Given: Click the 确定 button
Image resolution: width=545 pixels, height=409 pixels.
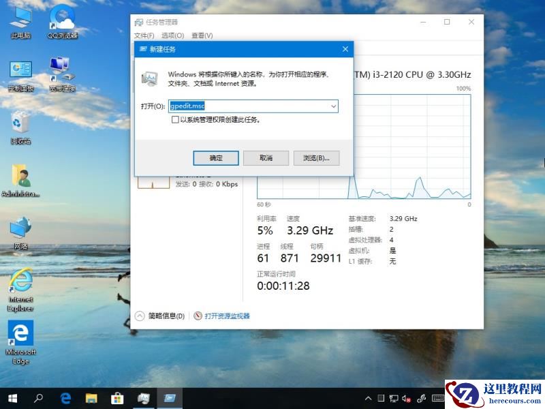Looking at the screenshot, I should point(215,157).
